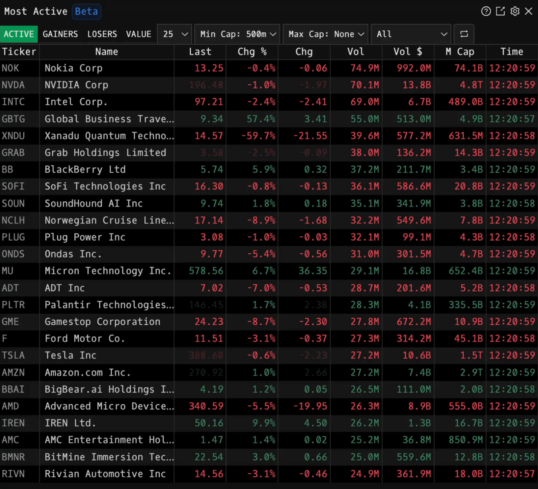Click Tesla market cap 1.5T
The image size is (538, 489).
(x=471, y=355)
